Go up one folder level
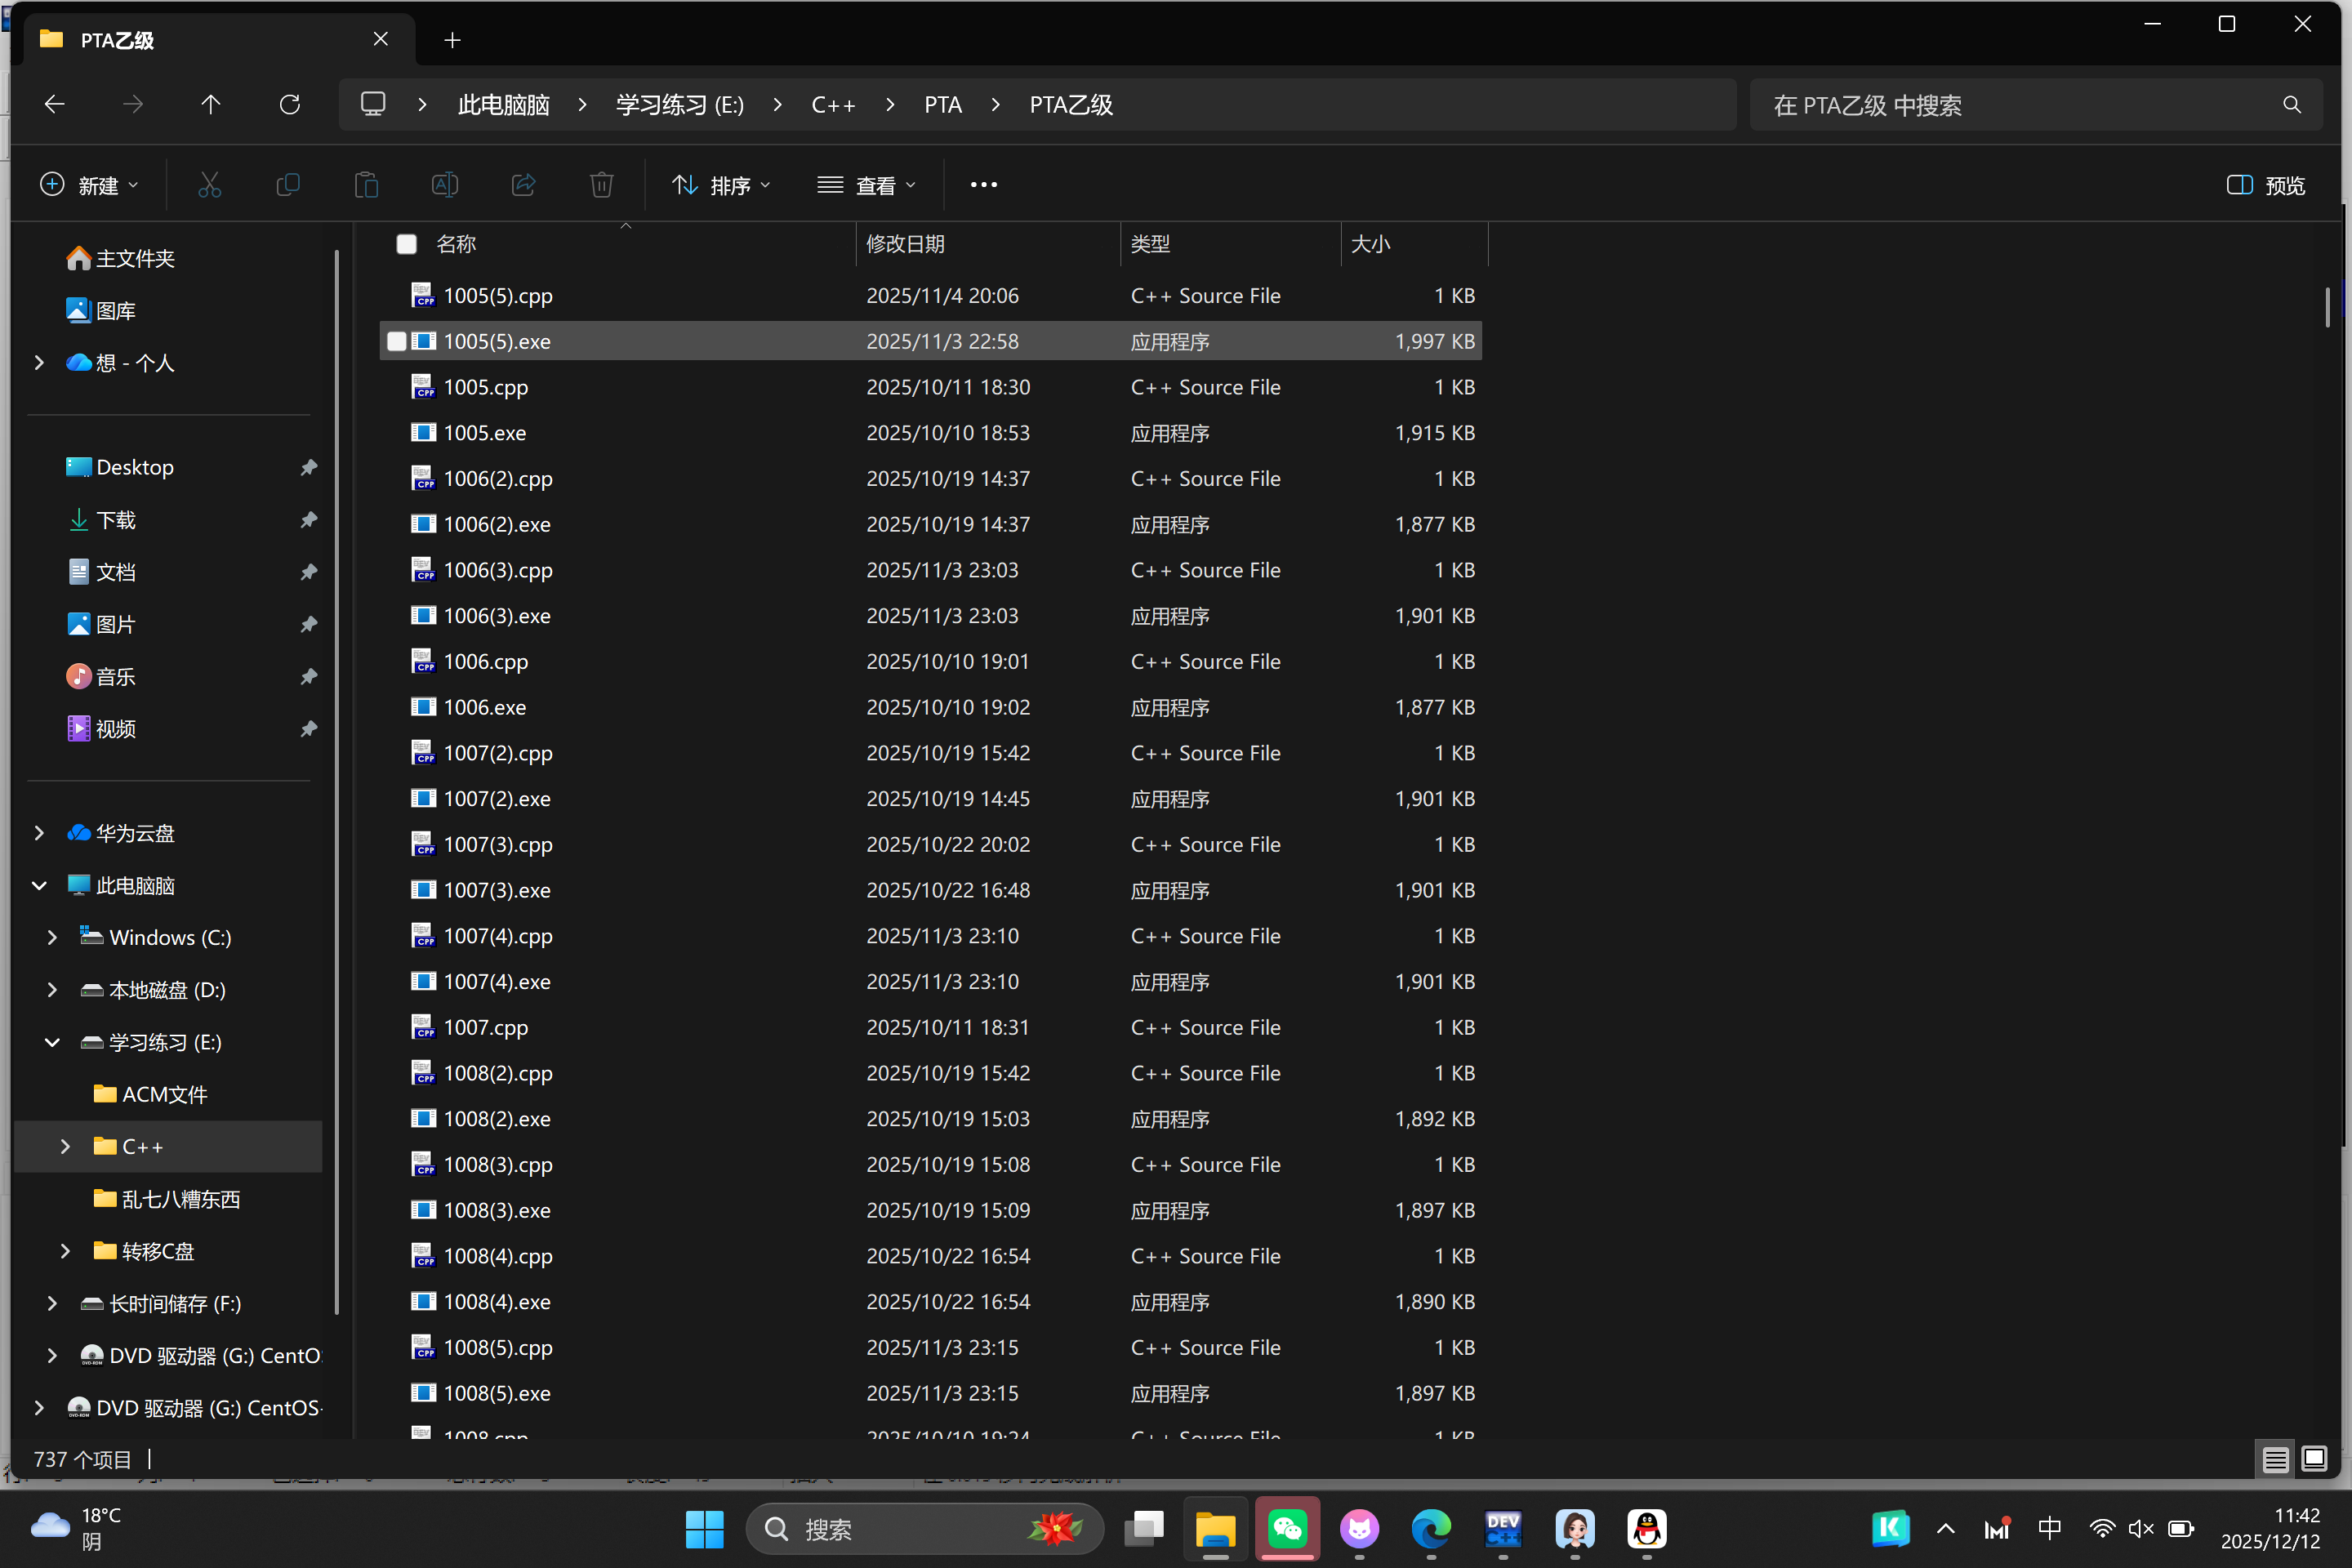The width and height of the screenshot is (2352, 1568). click(211, 105)
